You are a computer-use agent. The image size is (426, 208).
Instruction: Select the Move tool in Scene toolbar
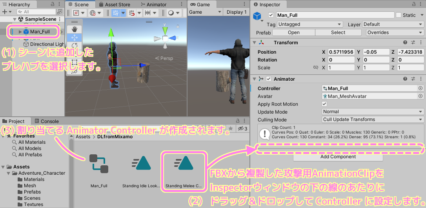coord(74,38)
